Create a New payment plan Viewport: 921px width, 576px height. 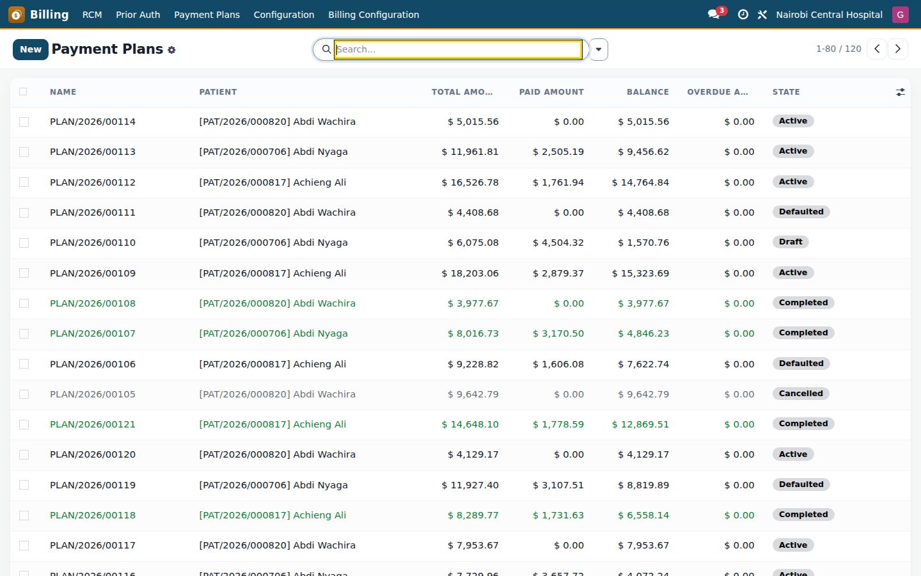[x=31, y=49]
